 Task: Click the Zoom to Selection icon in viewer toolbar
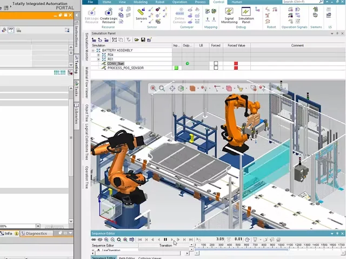pos(153,88)
